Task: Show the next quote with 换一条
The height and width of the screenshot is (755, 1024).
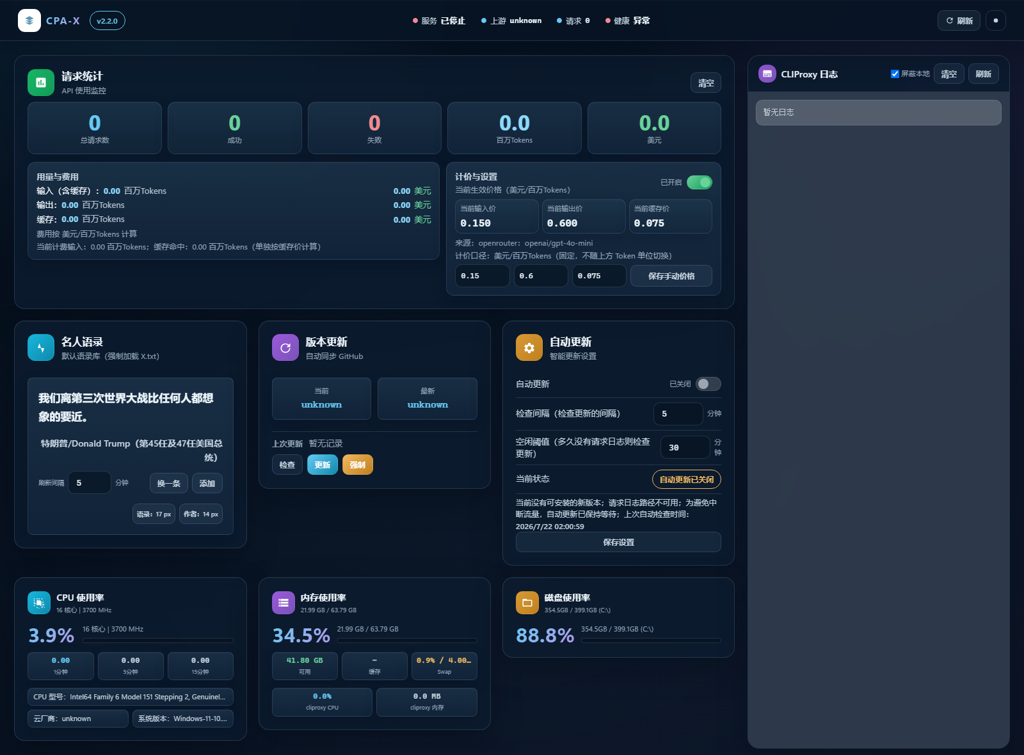Action: tap(169, 483)
